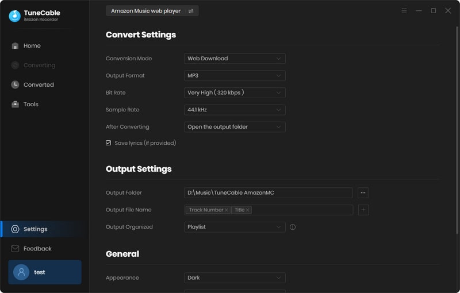Open the Converted history page

tap(45, 84)
